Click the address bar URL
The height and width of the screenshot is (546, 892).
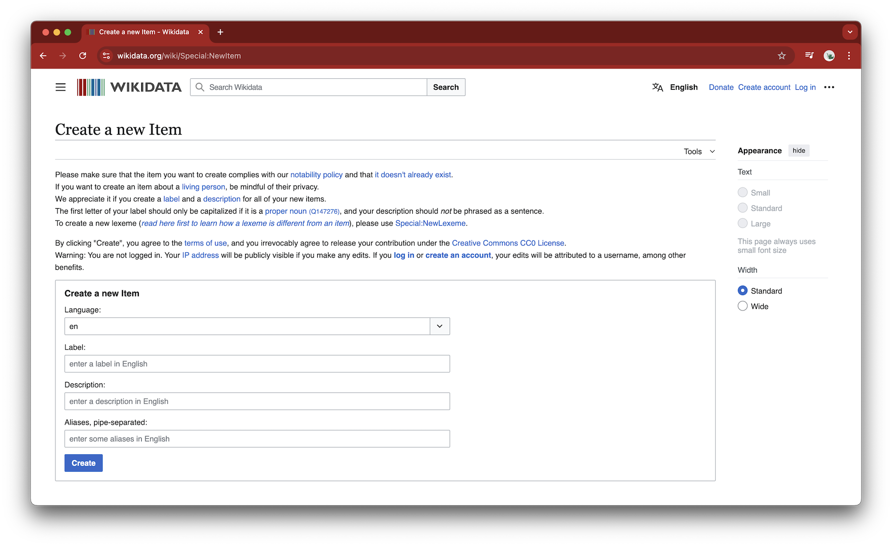click(179, 56)
